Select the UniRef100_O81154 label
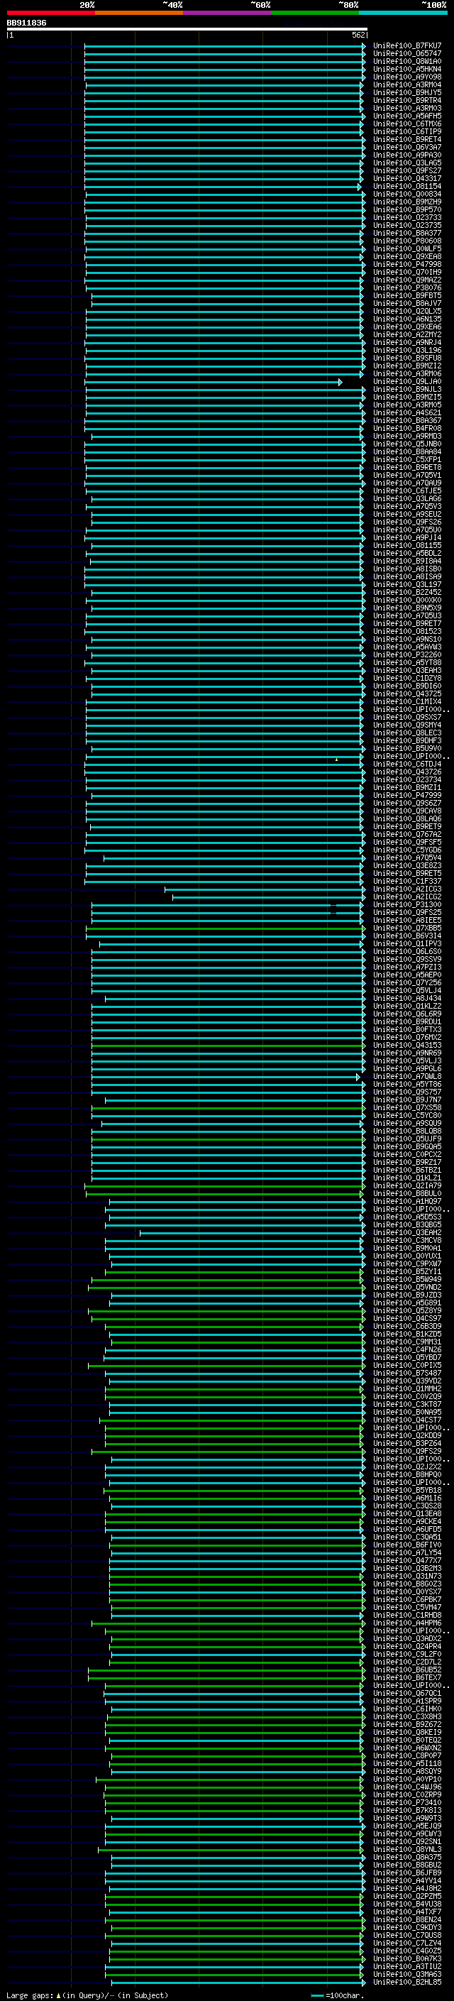This screenshot has height=2001, width=454. click(x=406, y=187)
